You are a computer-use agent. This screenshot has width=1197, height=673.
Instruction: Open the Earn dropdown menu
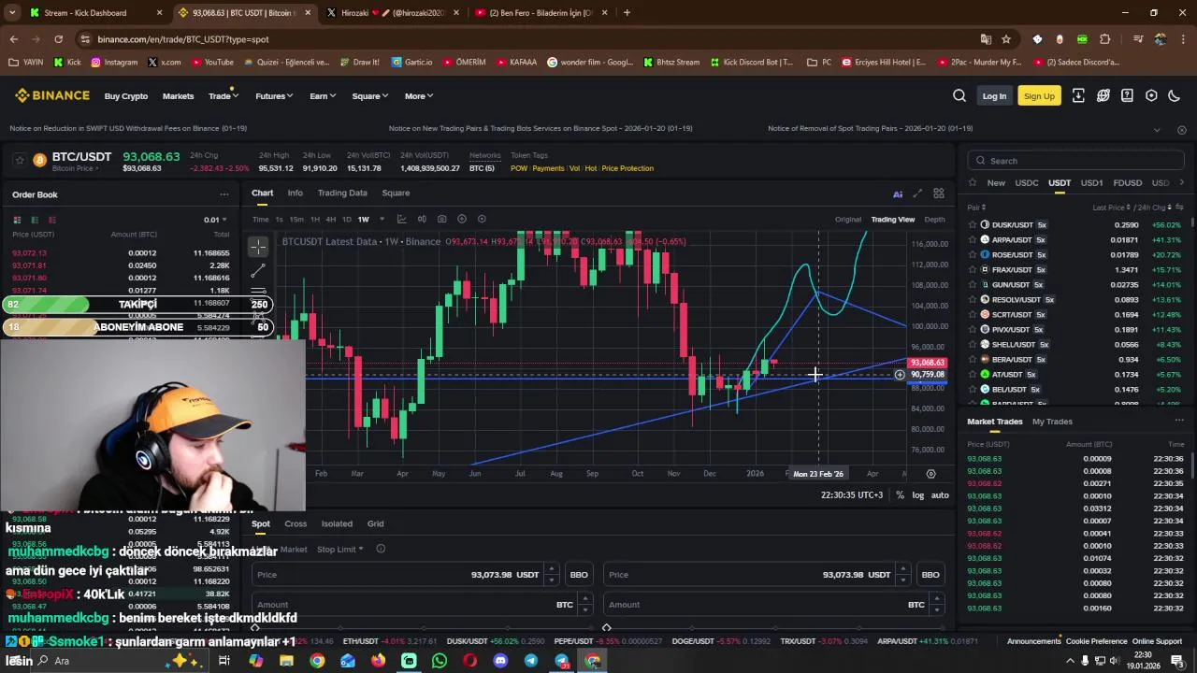coord(322,95)
